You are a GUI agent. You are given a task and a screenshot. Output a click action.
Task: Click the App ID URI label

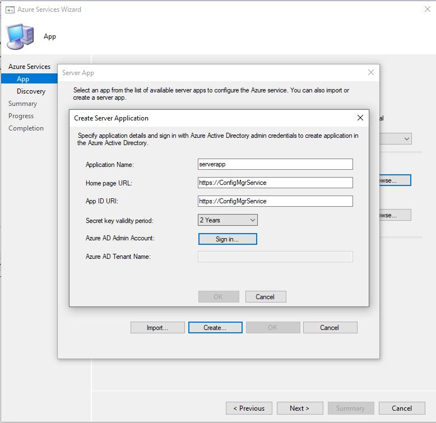[102, 201]
